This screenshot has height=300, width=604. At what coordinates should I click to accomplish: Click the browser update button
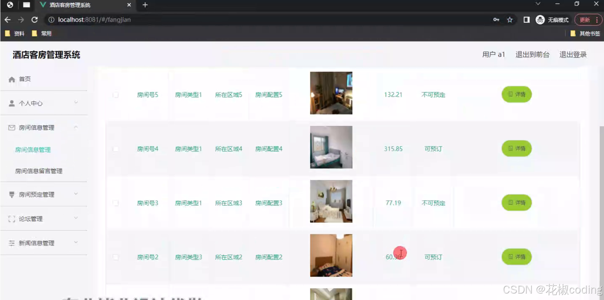click(588, 20)
